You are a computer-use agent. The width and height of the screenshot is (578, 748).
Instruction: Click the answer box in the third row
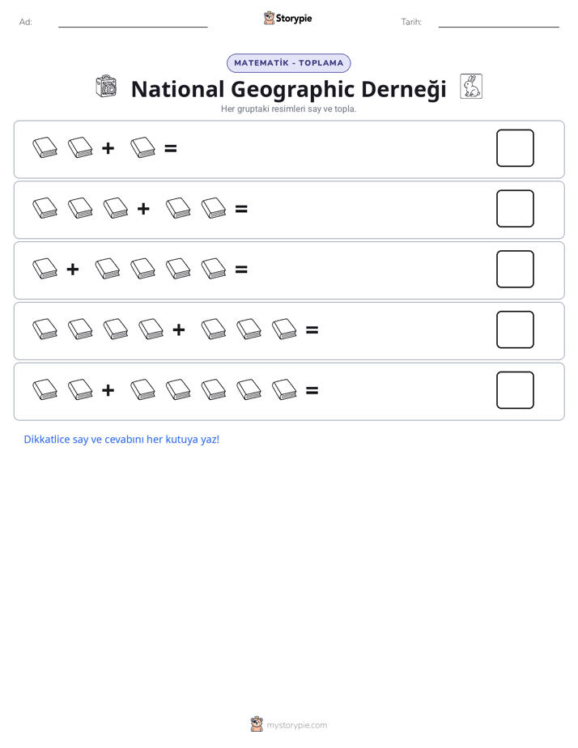(x=515, y=269)
